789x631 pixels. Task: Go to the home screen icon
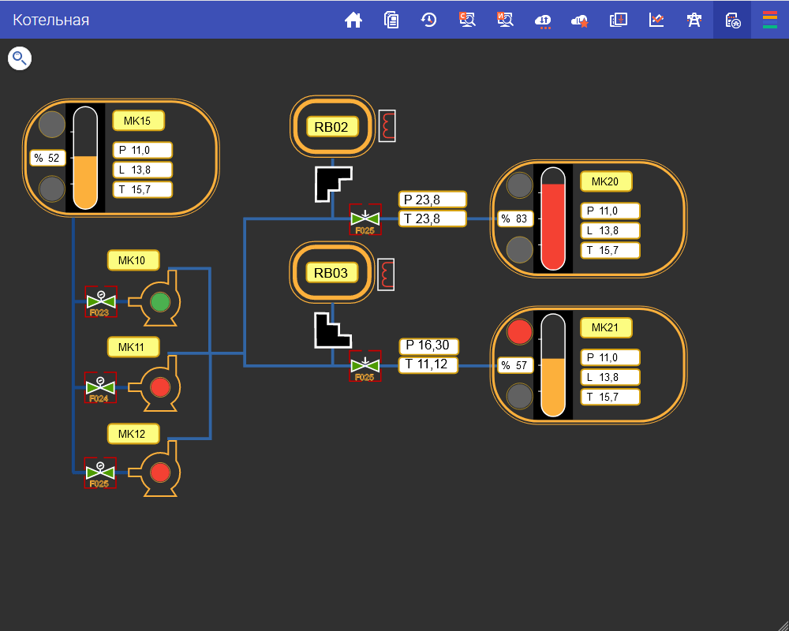(x=353, y=20)
